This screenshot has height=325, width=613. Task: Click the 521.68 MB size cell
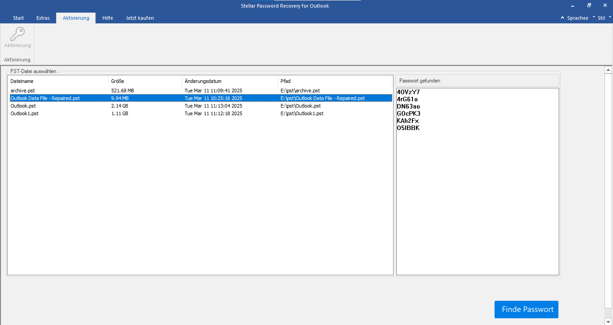pos(123,91)
